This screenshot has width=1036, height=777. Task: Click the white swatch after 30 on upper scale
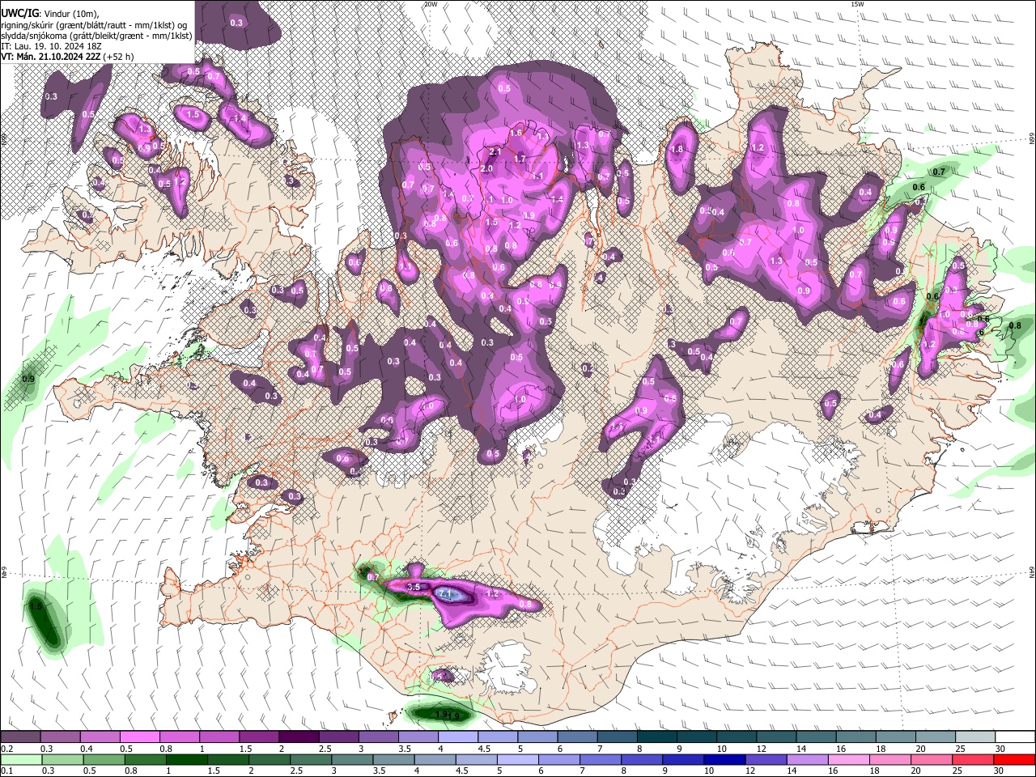coord(1015,737)
